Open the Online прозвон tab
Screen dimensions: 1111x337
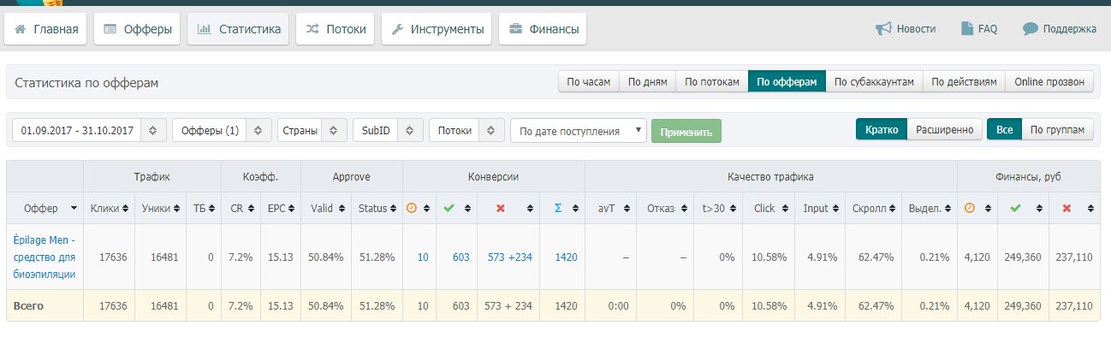click(x=1049, y=82)
